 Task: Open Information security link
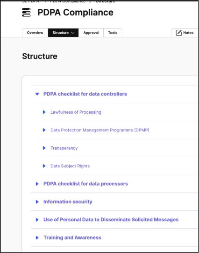68,202
